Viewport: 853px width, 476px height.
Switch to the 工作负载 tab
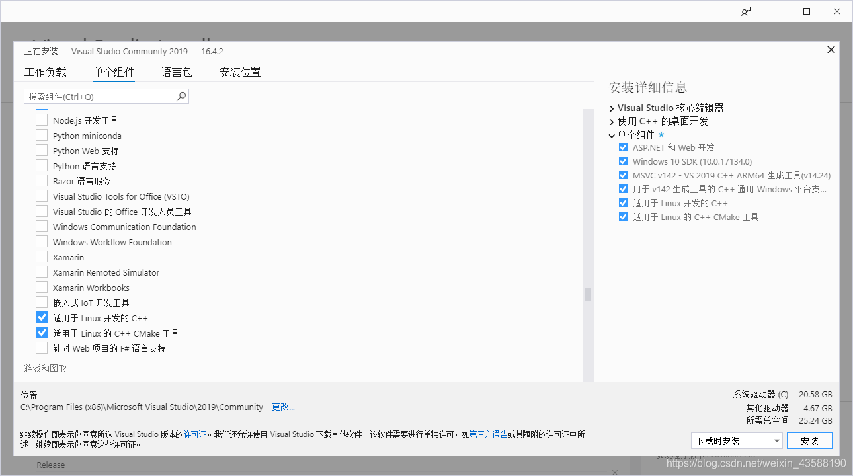pos(46,72)
